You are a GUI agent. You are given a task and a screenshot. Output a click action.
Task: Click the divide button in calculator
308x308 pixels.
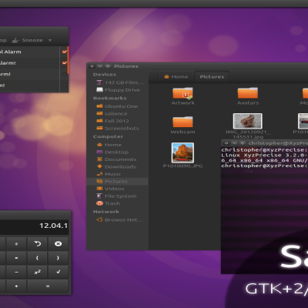tap(16, 244)
